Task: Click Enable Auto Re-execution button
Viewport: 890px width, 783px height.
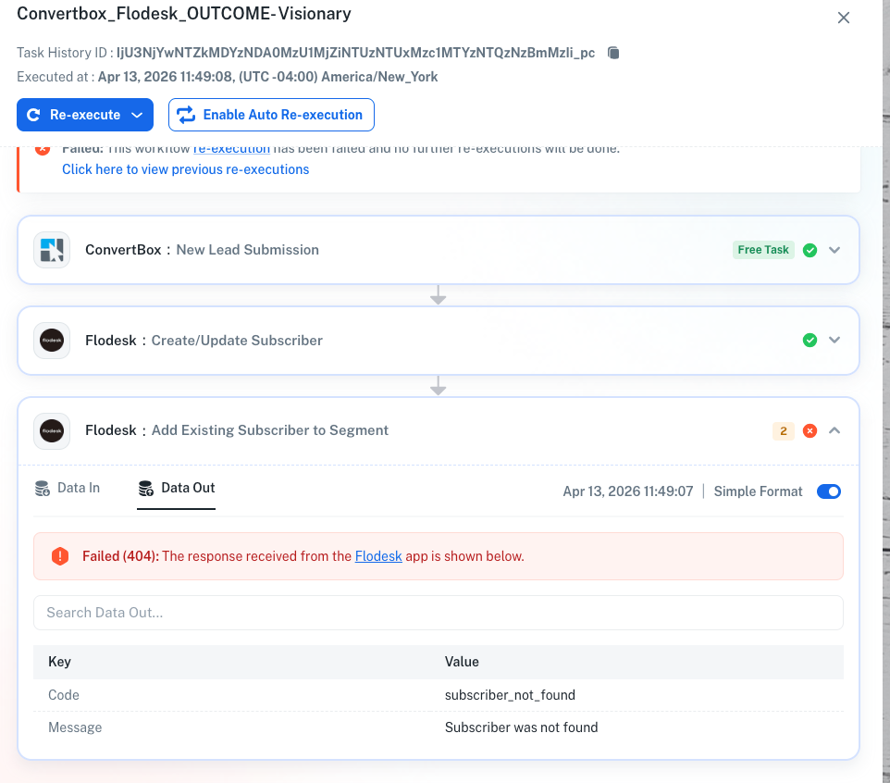Action: click(x=271, y=115)
